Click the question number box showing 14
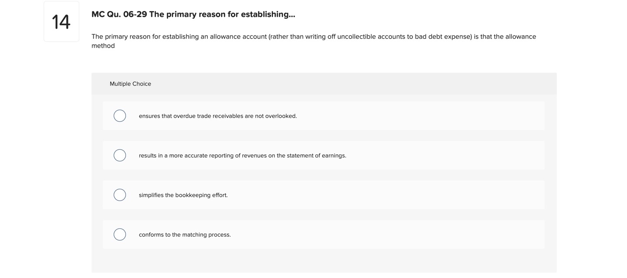This screenshot has height=278, width=627. pos(61,21)
